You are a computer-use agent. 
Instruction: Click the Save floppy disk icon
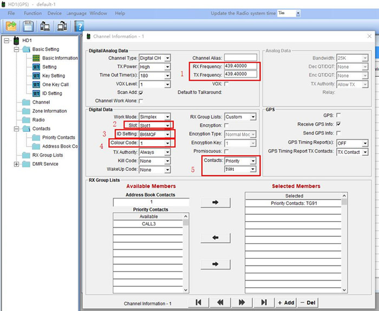(x=28, y=26)
